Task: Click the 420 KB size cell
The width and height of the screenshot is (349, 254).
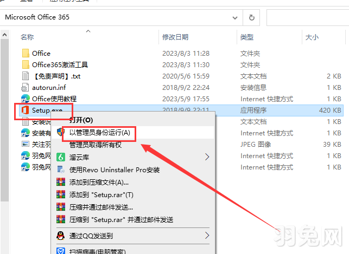Action: [x=330, y=110]
